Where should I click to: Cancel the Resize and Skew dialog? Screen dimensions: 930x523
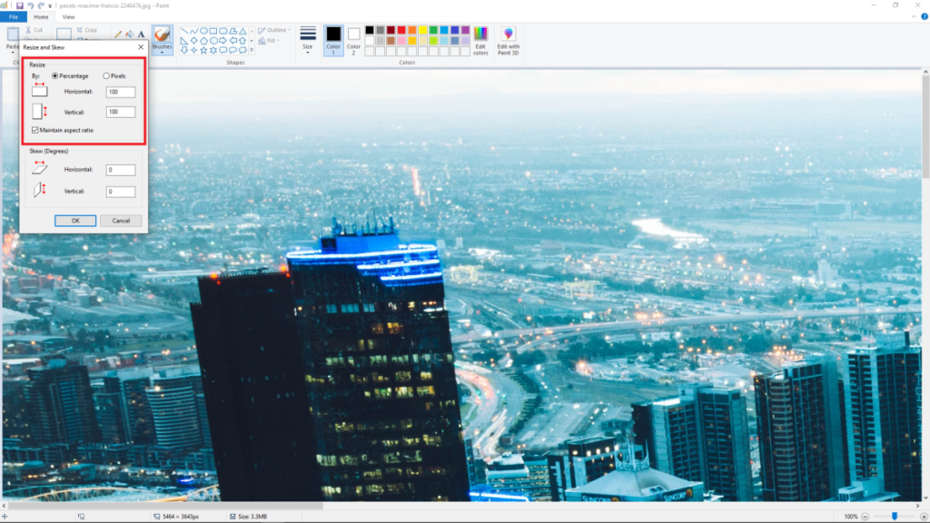(121, 221)
